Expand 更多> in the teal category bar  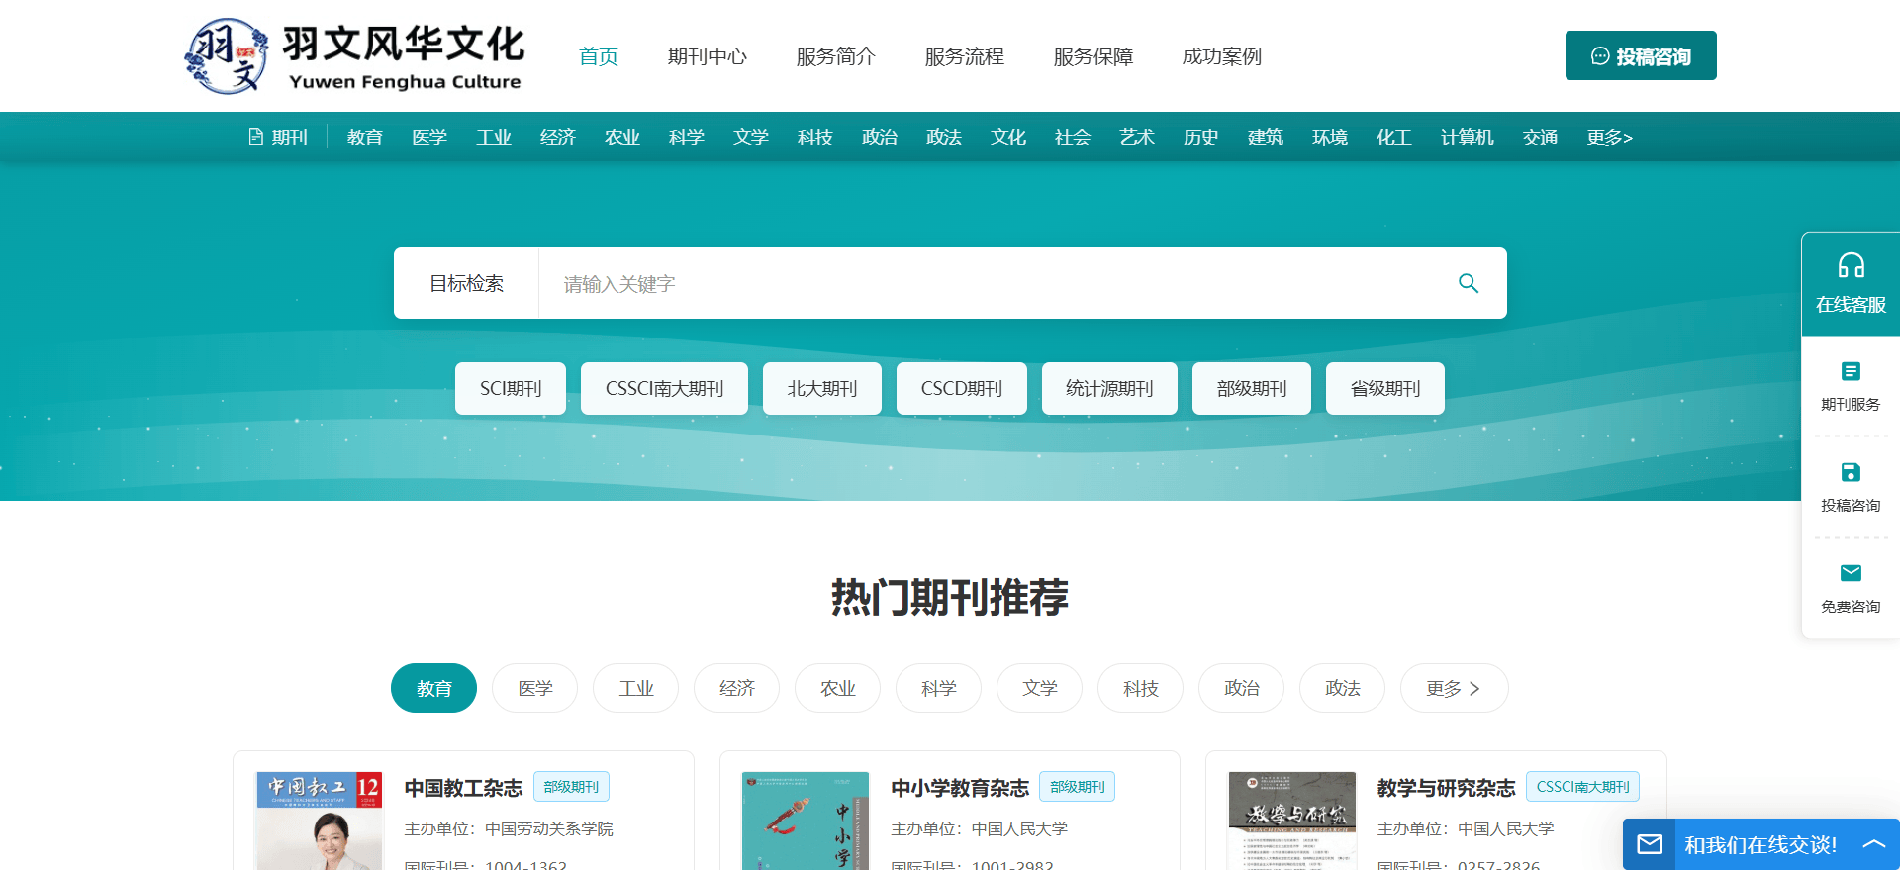pyautogui.click(x=1609, y=137)
